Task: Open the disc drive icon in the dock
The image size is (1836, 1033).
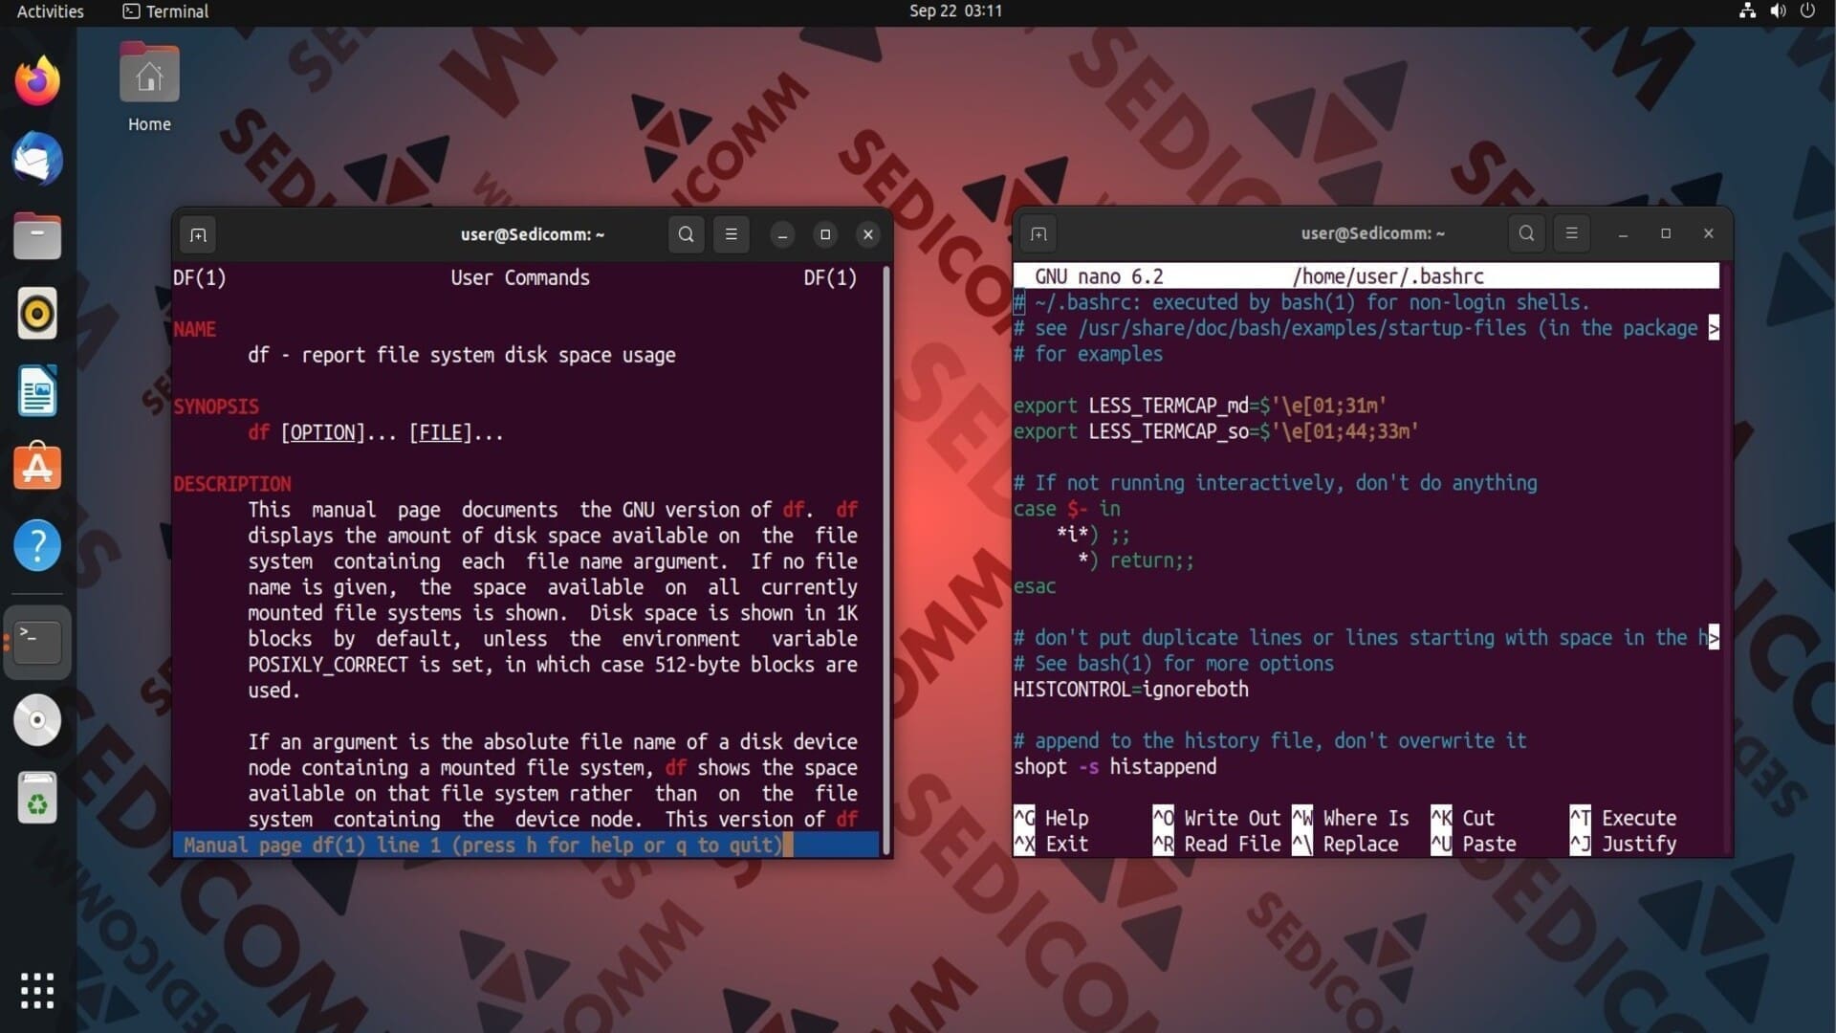Action: pyautogui.click(x=37, y=720)
